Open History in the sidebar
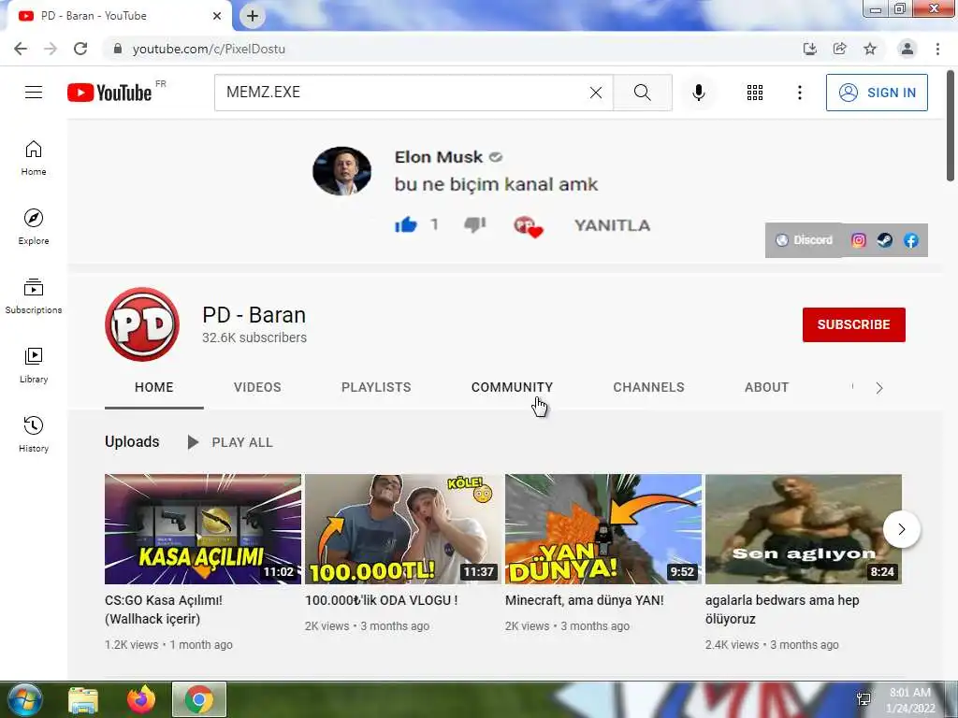The width and height of the screenshot is (958, 718). pos(34,434)
